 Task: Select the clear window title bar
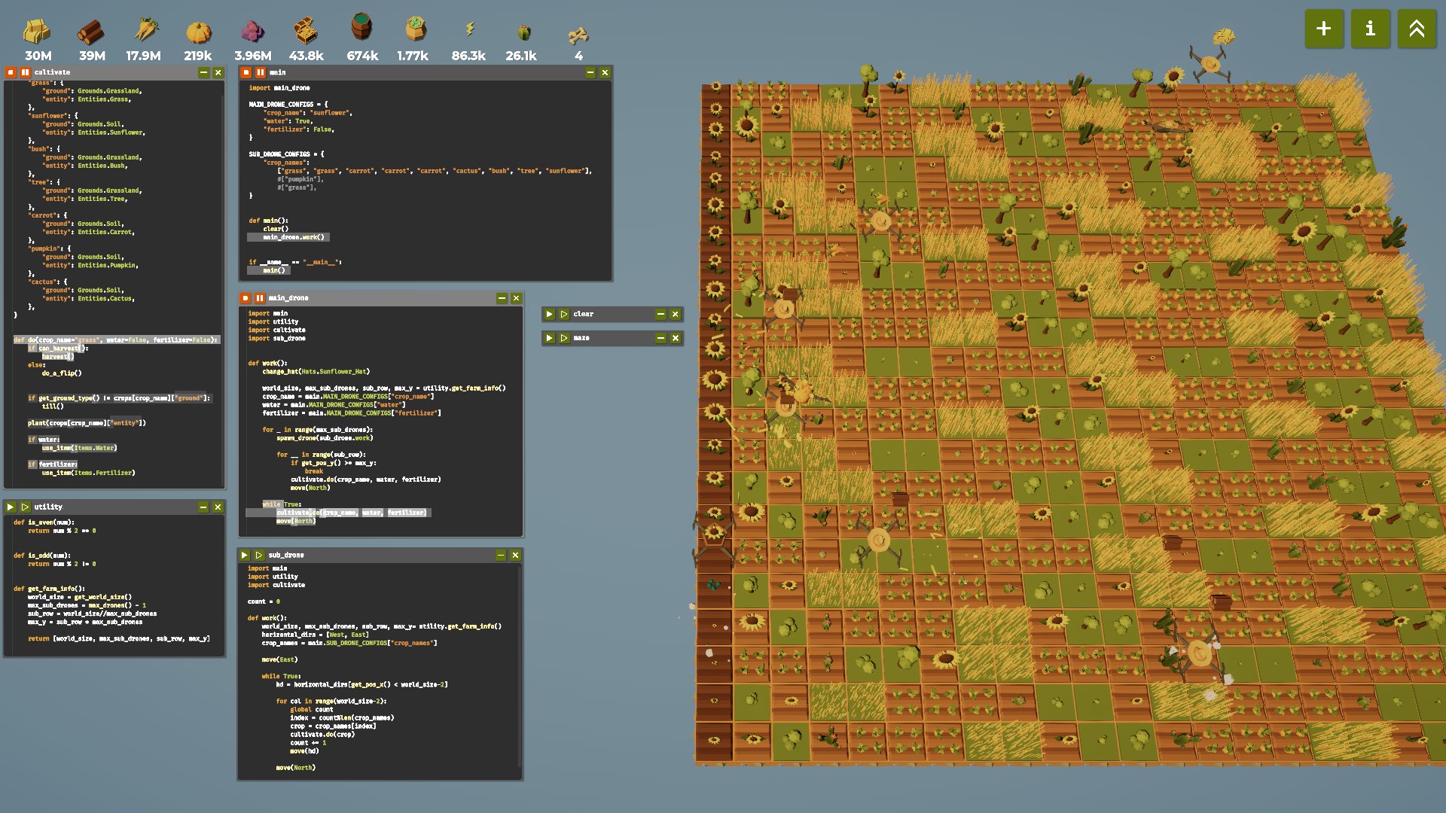(610, 314)
